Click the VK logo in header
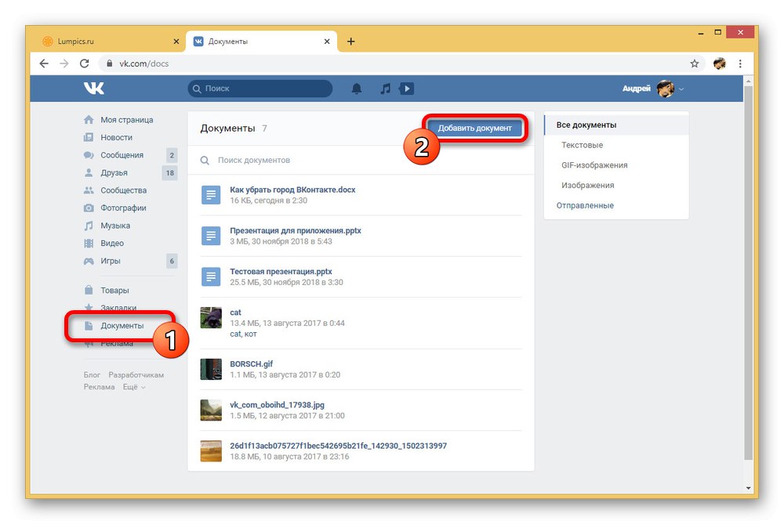The width and height of the screenshot is (784, 524). pyautogui.click(x=93, y=89)
